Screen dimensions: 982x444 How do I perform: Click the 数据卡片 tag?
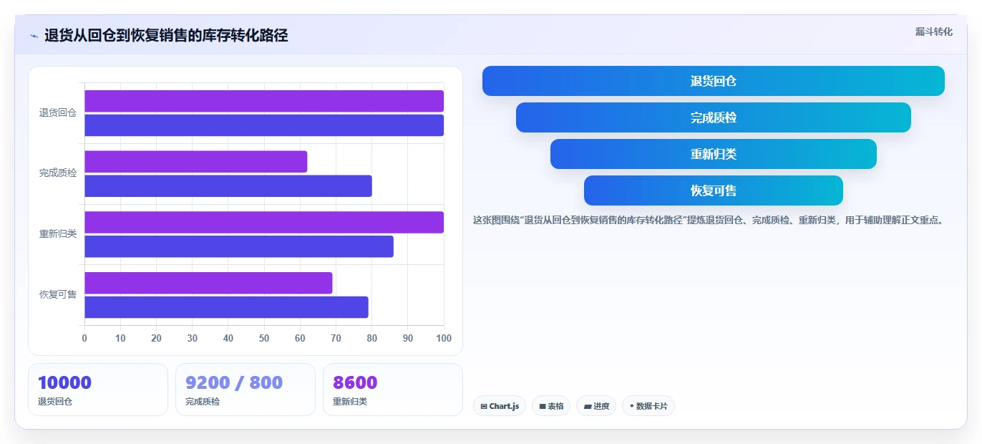(648, 406)
